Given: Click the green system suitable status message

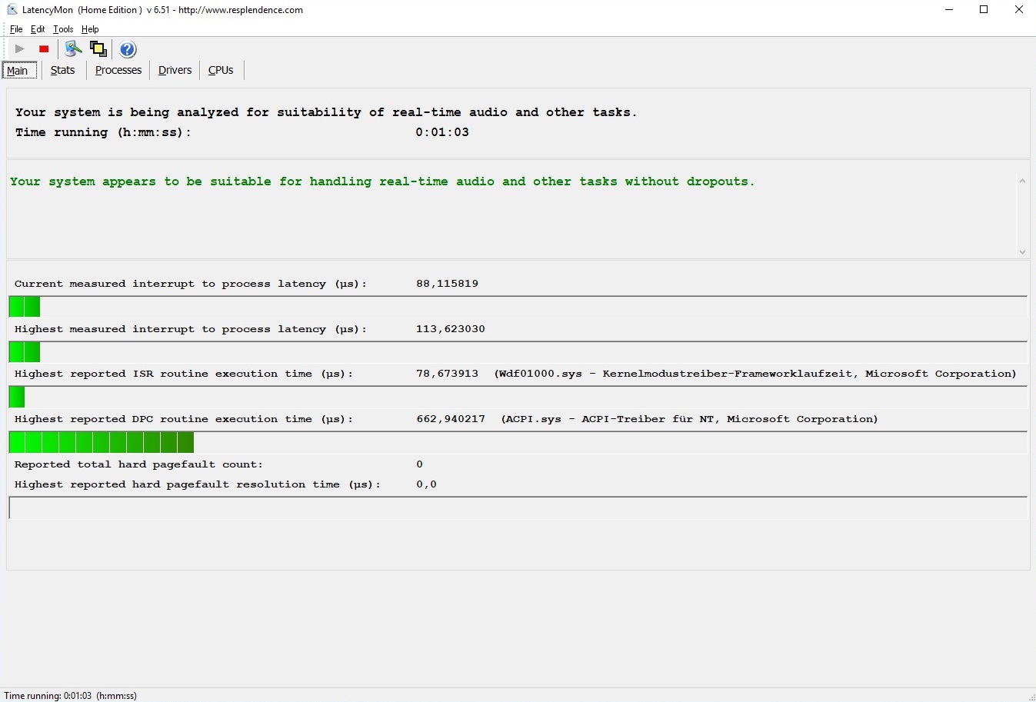Looking at the screenshot, I should pyautogui.click(x=382, y=181).
